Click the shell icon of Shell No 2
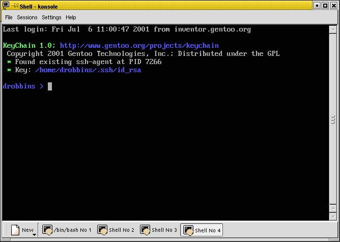The width and height of the screenshot is (340, 242). pyautogui.click(x=103, y=230)
